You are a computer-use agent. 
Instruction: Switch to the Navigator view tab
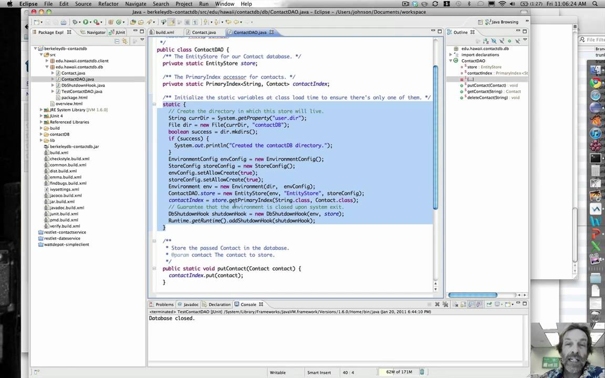point(93,33)
